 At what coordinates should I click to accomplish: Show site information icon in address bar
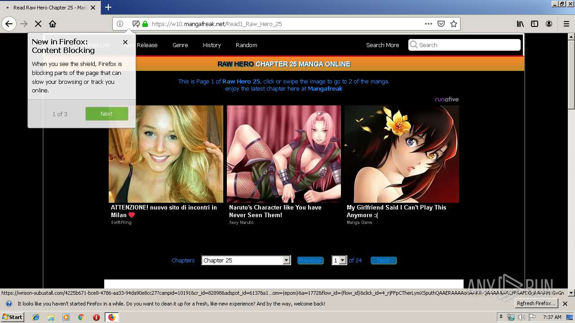click(x=120, y=24)
